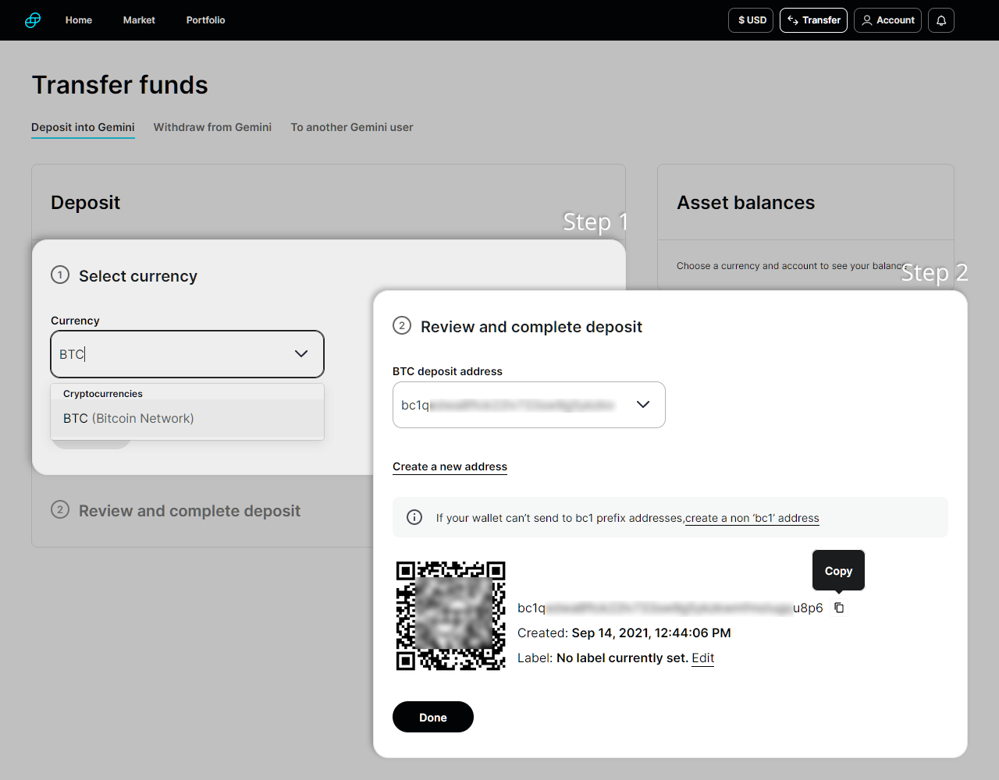Switch to the Withdraw from Gemini tab
The width and height of the screenshot is (999, 780).
click(x=212, y=127)
